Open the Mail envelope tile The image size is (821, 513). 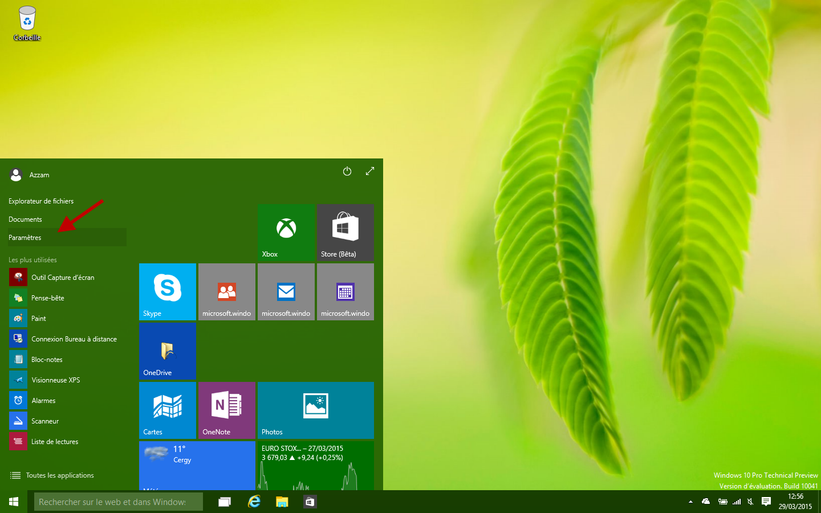pyautogui.click(x=286, y=292)
